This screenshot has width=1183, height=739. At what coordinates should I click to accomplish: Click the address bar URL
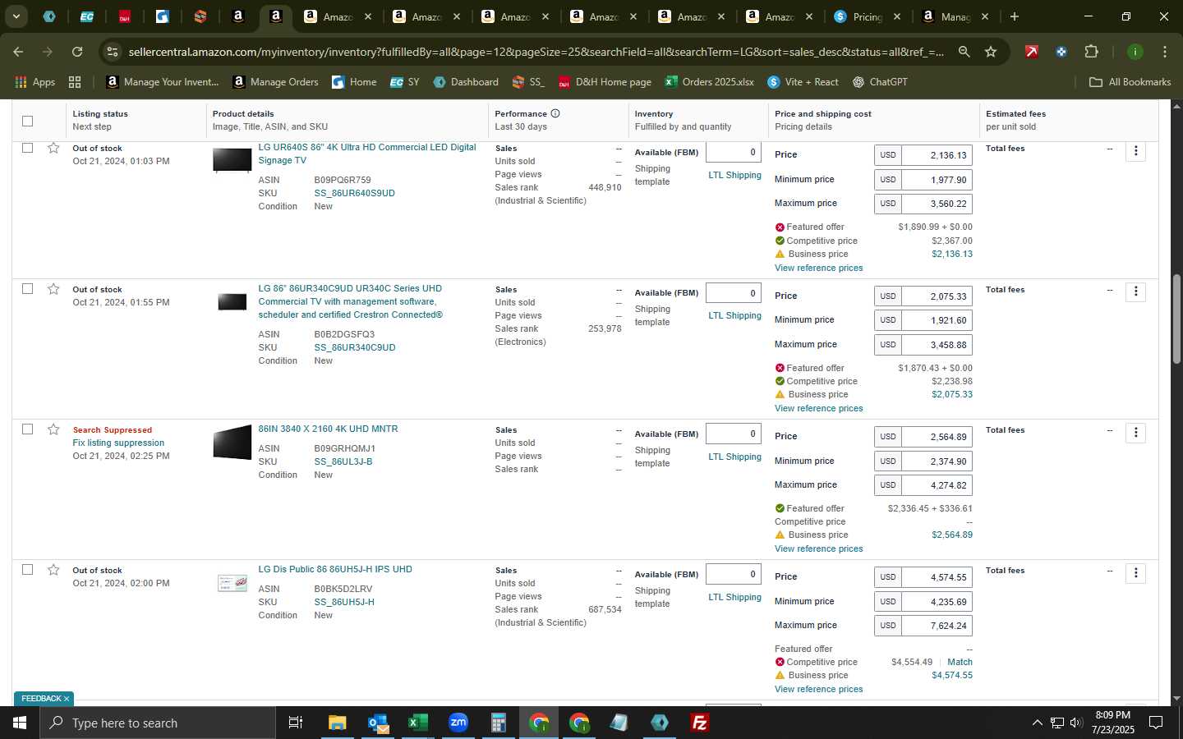coord(536,52)
